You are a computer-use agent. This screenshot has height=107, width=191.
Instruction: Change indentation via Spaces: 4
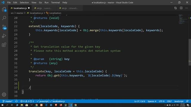point(152,101)
